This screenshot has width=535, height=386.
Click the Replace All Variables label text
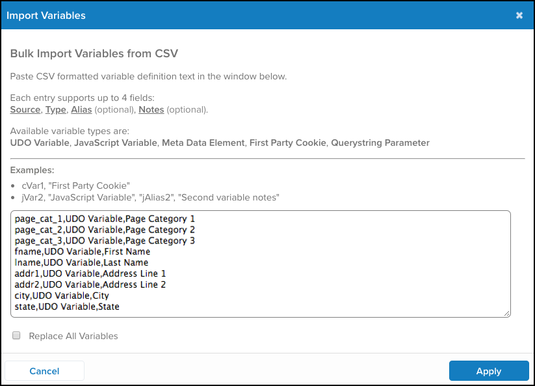[73, 337]
